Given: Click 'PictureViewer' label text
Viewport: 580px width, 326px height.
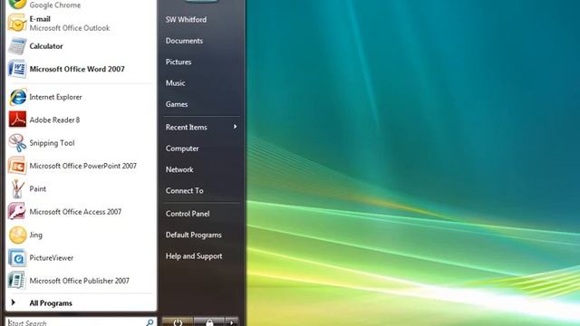Looking at the screenshot, I should point(52,258).
